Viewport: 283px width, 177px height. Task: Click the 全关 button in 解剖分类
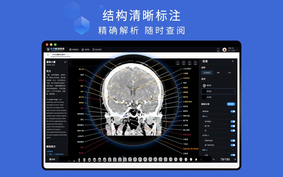click(x=231, y=104)
